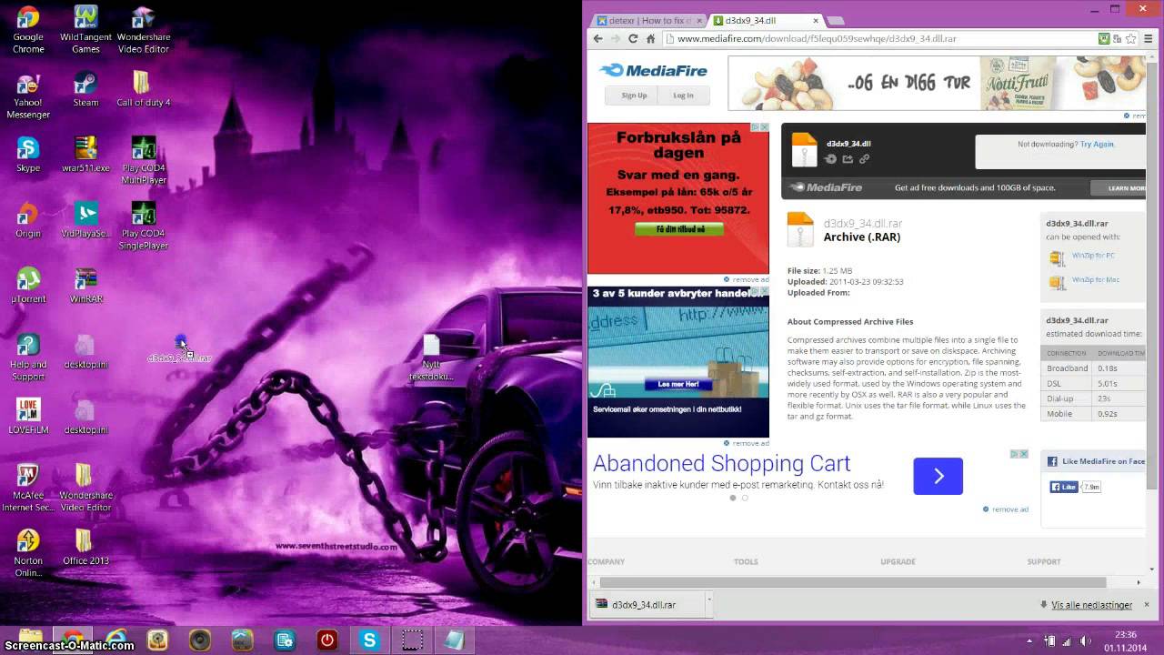Open Chrome hamburger menu
This screenshot has height=655, width=1164.
pyautogui.click(x=1149, y=39)
